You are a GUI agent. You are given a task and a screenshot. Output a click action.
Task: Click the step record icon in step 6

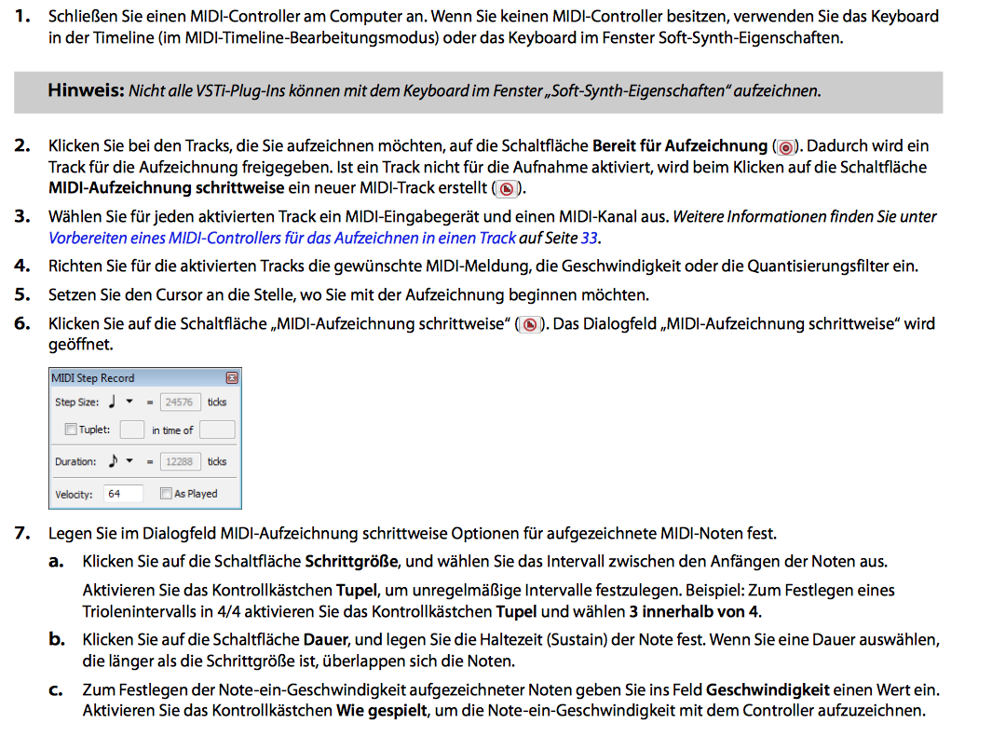[530, 324]
